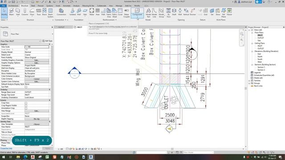Choose the Column tool
This screenshot has width=285, height=160.
coord(25,12)
